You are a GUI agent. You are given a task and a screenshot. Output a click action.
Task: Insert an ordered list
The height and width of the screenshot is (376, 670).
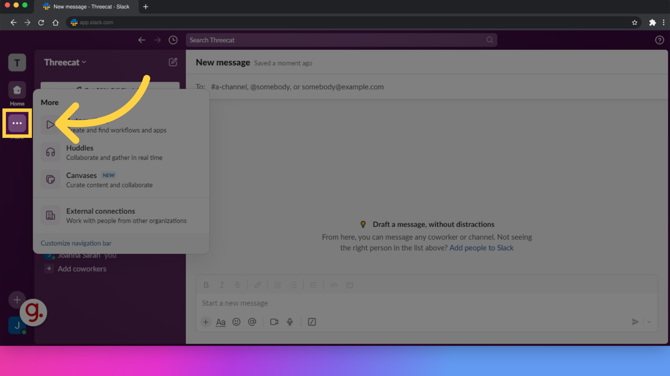coord(278,285)
